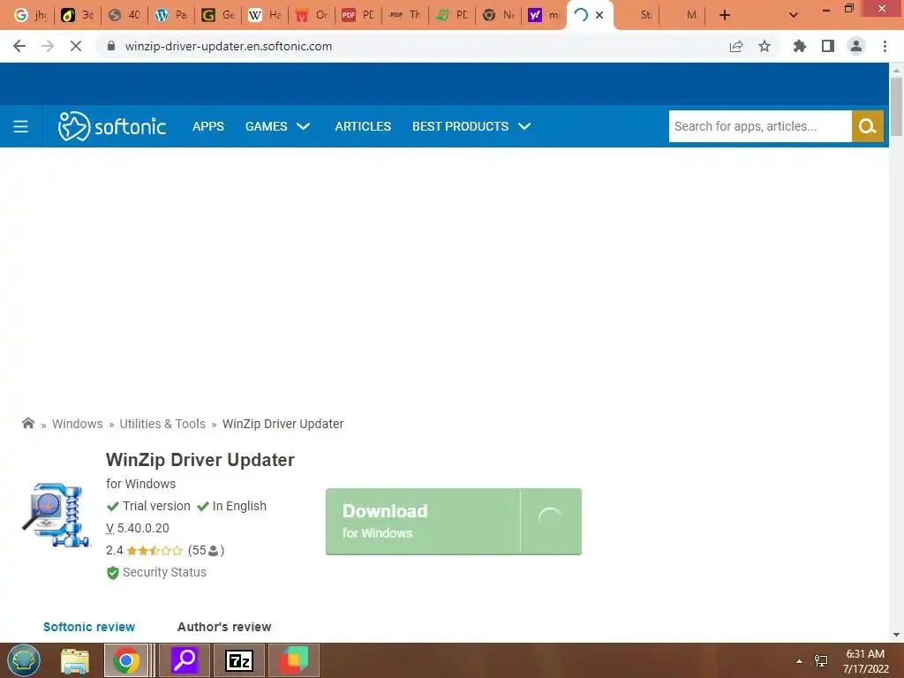Toggle the Chrome side panel icon

point(828,46)
